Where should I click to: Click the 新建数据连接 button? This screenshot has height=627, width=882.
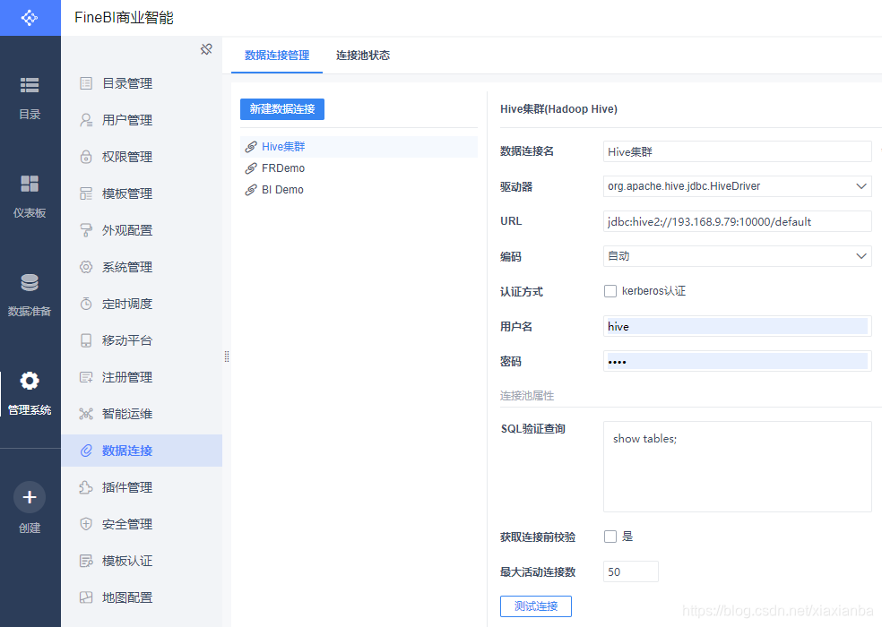click(282, 109)
